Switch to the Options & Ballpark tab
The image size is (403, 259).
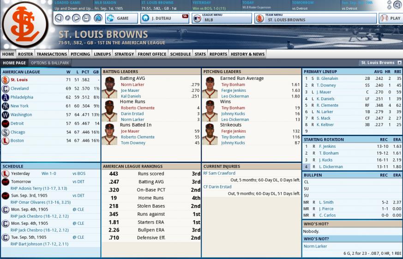point(50,63)
